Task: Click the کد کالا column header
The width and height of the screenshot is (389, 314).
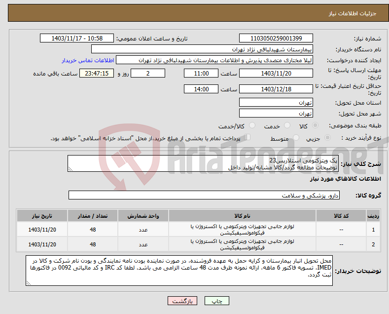Action: (x=341, y=216)
